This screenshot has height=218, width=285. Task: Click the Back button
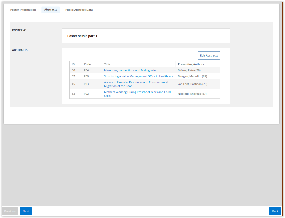point(275,211)
